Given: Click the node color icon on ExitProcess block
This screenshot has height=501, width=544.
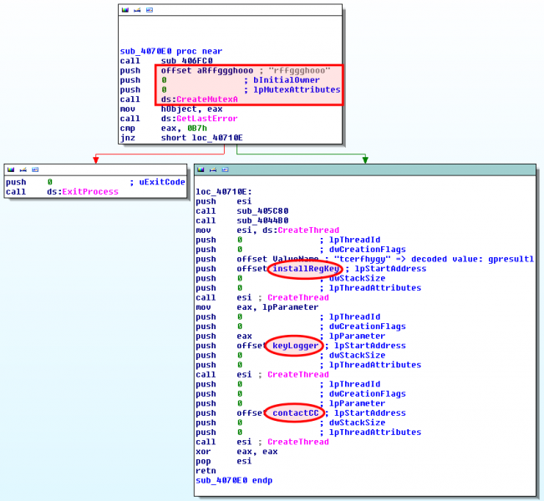Looking at the screenshot, I should (x=11, y=170).
